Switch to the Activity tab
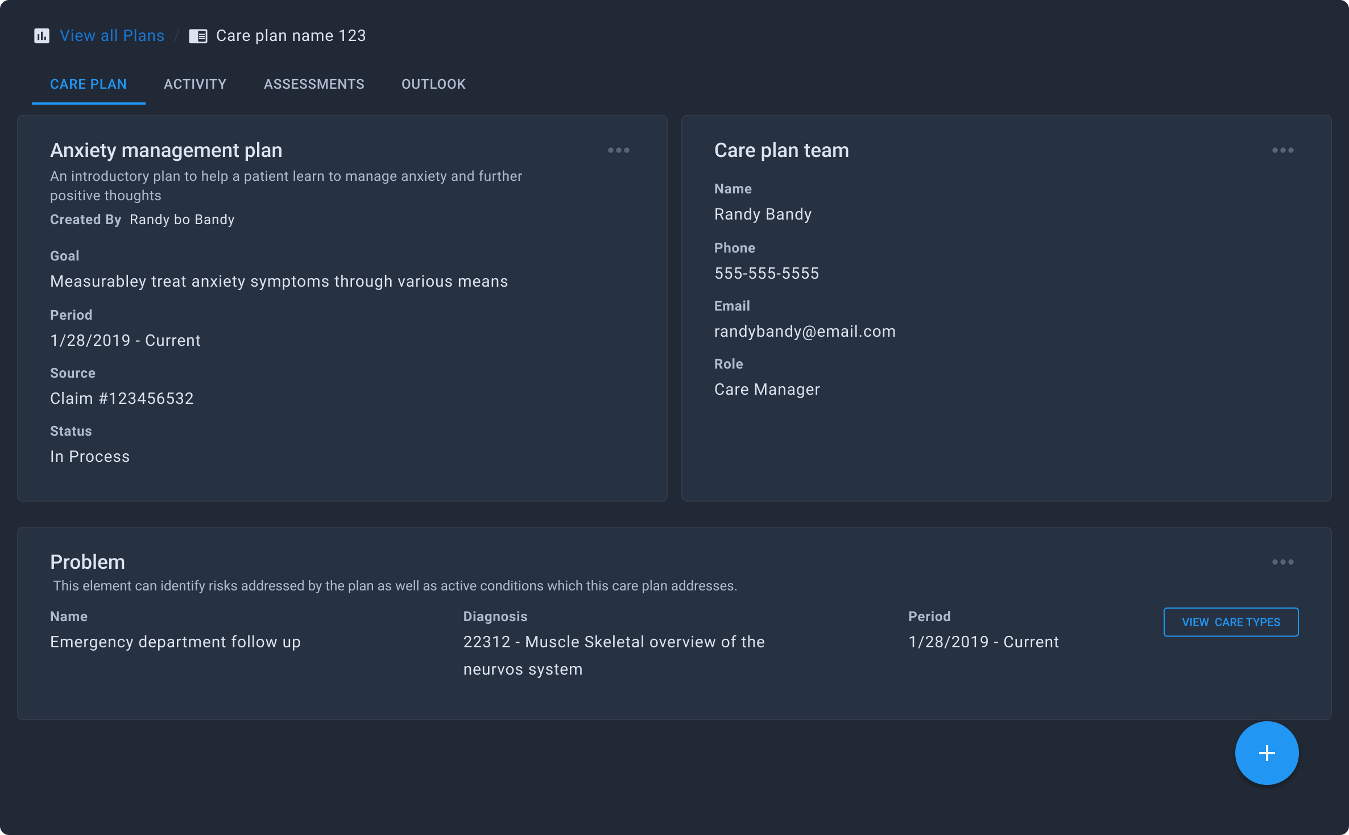The height and width of the screenshot is (835, 1349). pos(195,84)
